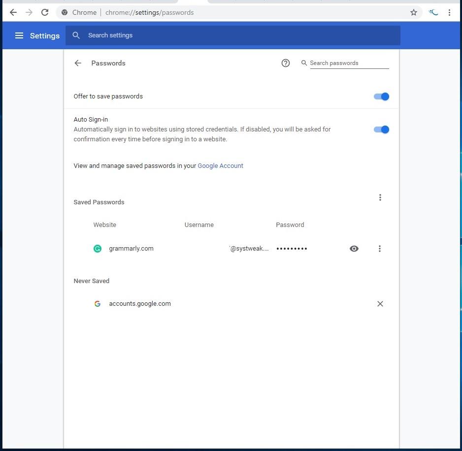Click the Settings title in the header
Image resolution: width=462 pixels, height=451 pixels.
(45, 35)
